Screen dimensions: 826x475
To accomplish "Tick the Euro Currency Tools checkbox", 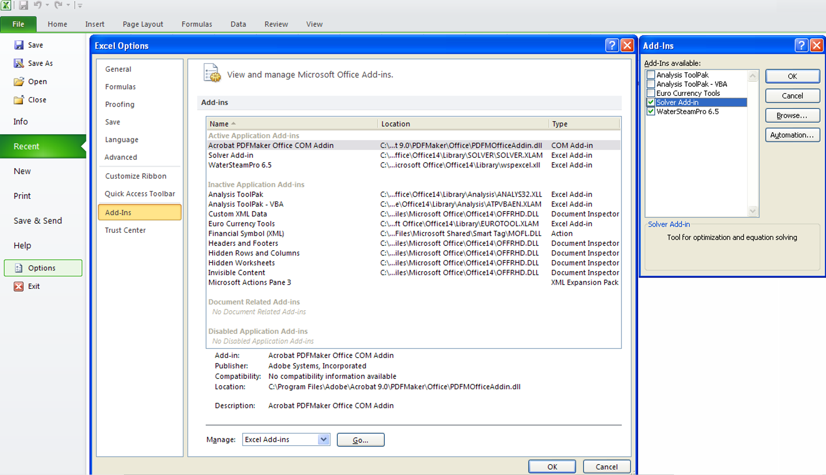I will (651, 93).
